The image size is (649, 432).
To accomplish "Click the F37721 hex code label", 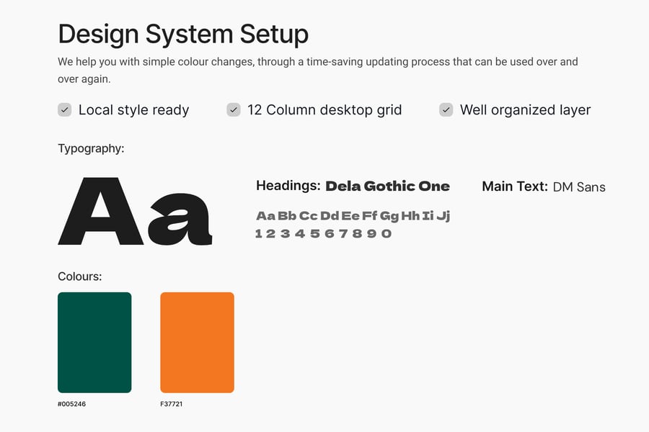I will click(x=171, y=404).
